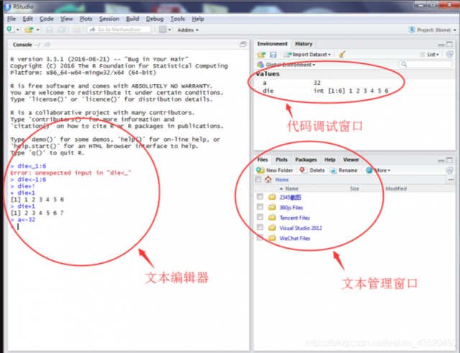Click the Print icon in main toolbar
The width and height of the screenshot is (460, 353).
pyautogui.click(x=76, y=29)
